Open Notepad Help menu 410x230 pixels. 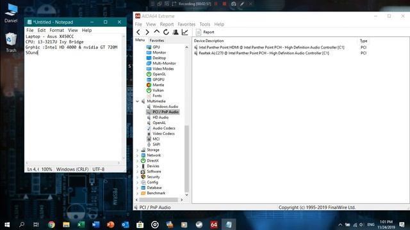(87, 30)
